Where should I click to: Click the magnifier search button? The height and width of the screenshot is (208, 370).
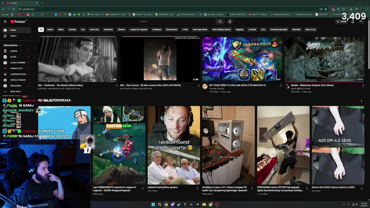[220, 21]
